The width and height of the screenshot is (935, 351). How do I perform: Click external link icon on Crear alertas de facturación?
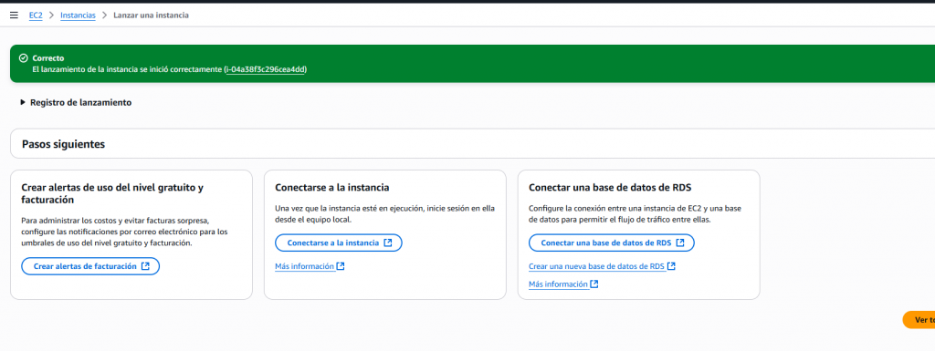click(x=145, y=266)
